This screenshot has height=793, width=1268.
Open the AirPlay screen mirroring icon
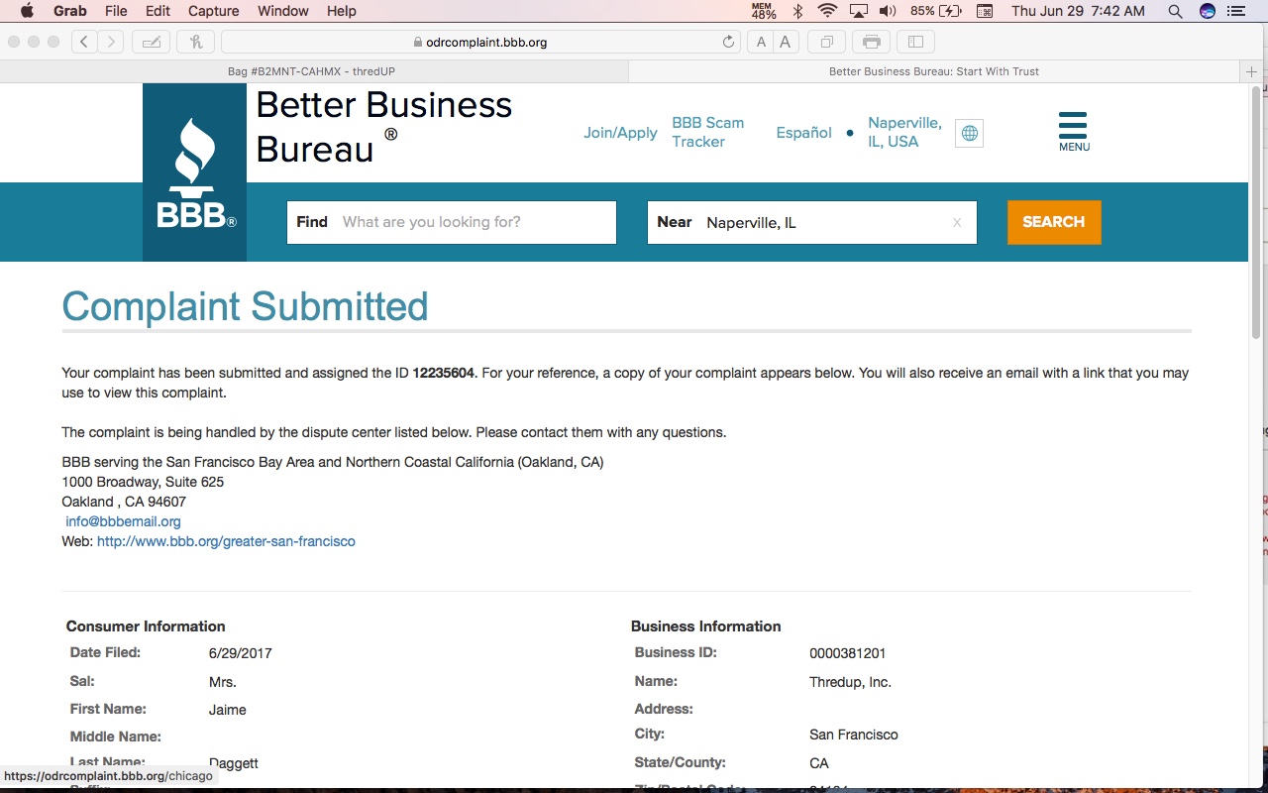(x=858, y=11)
